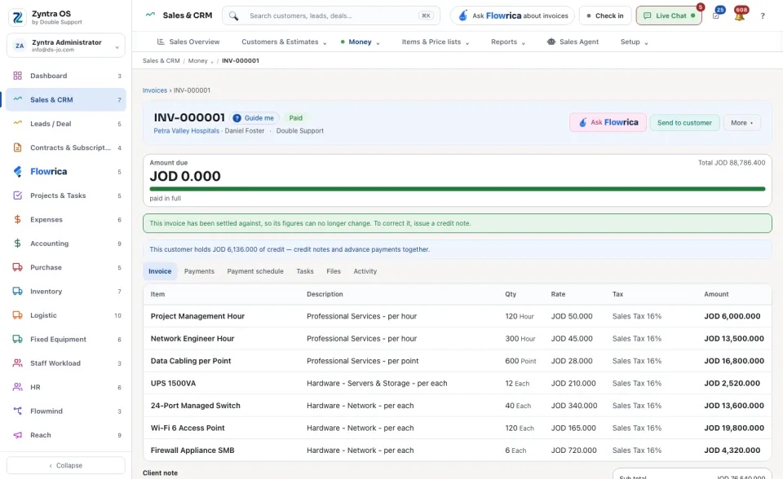Screen dimensions: 783x479
Task: Click the Expenses dollar icon
Action: tap(17, 220)
